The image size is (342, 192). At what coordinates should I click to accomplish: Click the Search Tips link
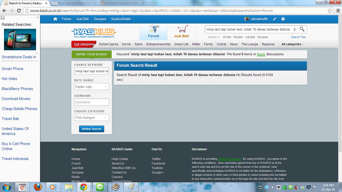click(x=298, y=37)
